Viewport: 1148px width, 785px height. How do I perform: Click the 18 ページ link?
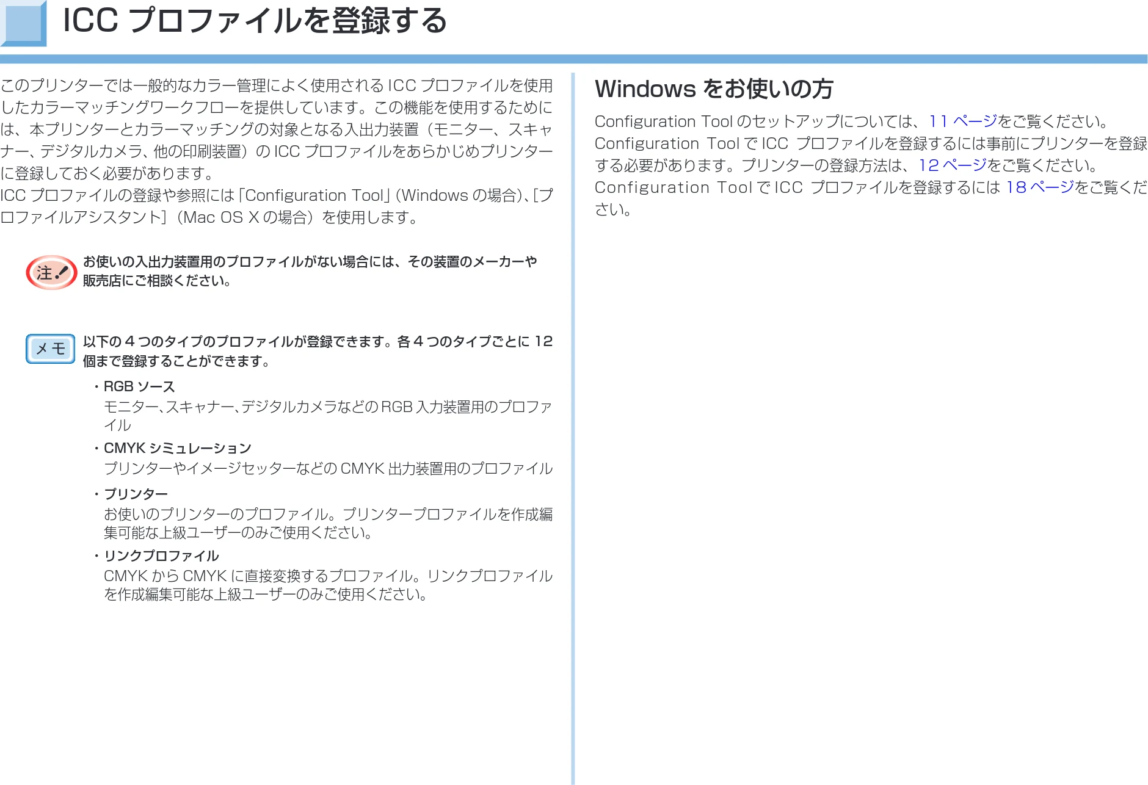(x=1040, y=187)
